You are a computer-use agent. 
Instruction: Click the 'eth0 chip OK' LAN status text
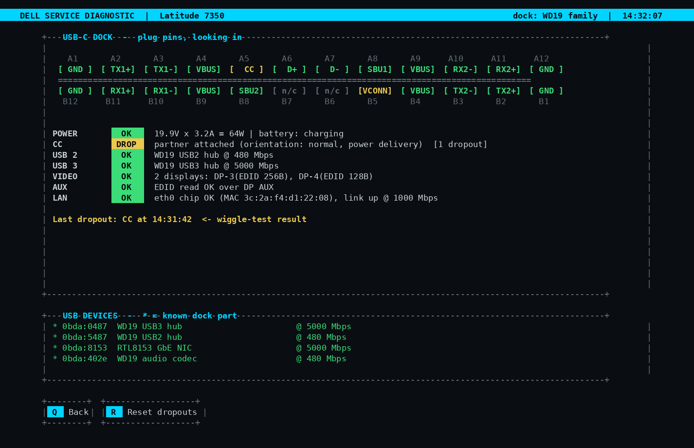296,198
